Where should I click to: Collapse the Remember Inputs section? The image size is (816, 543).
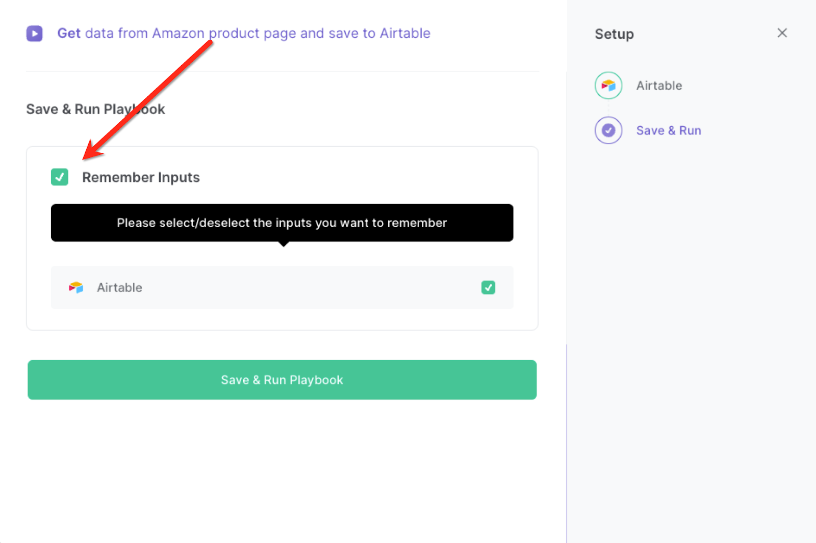tap(59, 177)
